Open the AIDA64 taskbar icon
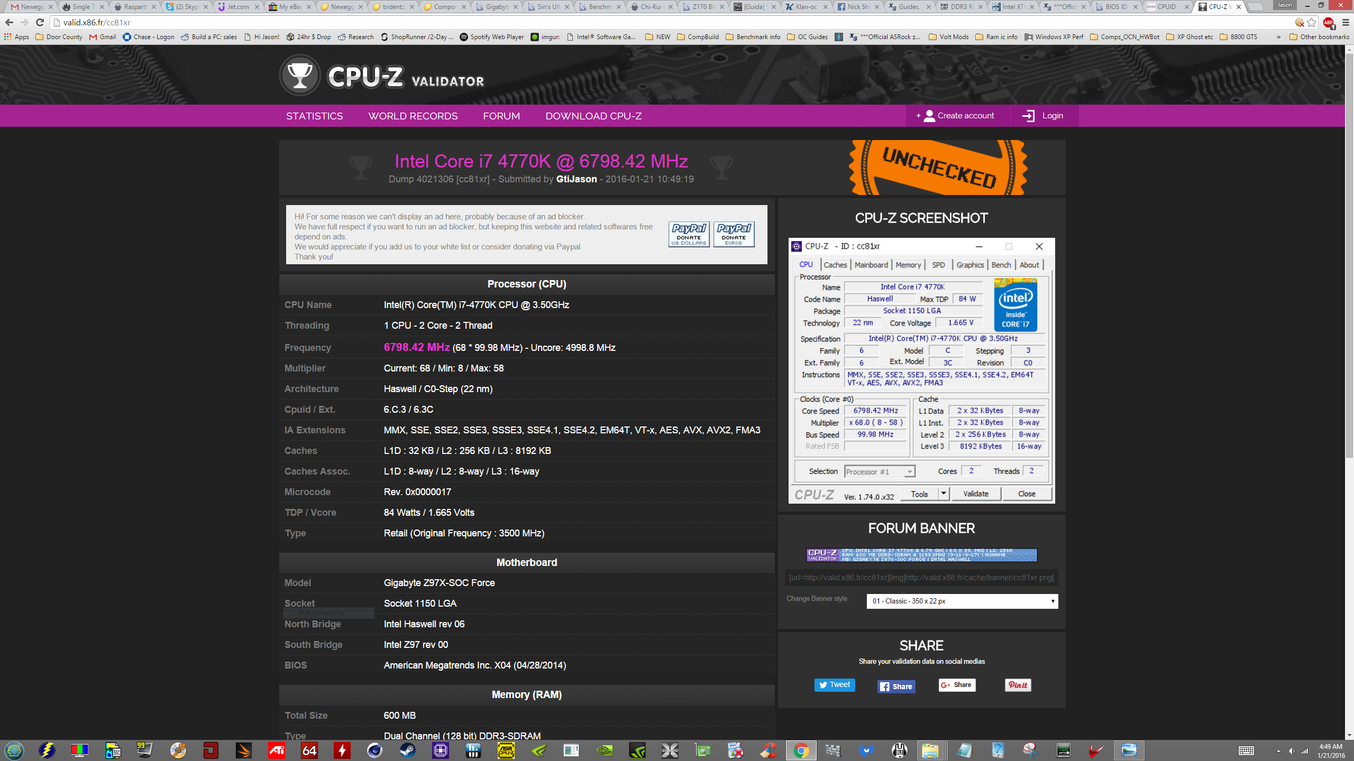 tap(309, 750)
